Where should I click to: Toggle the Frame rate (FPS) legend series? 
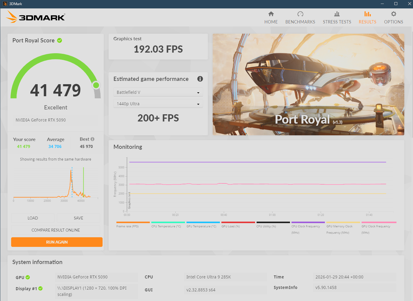[128, 226]
